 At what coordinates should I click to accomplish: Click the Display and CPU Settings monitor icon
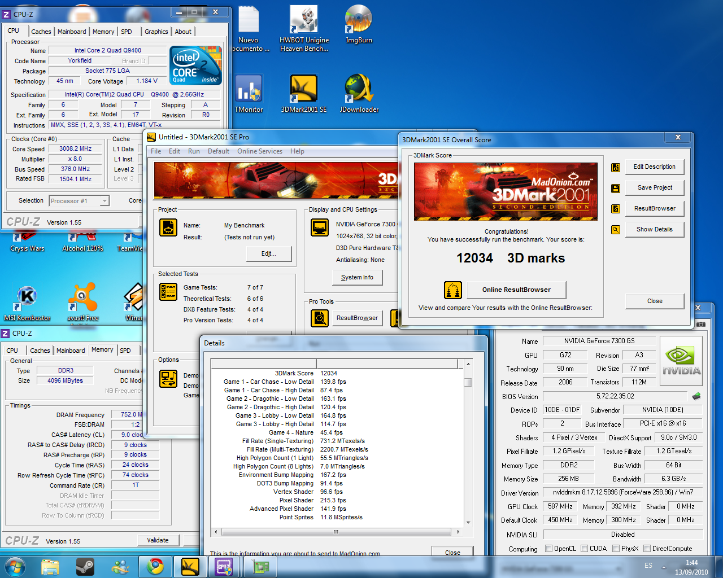pos(320,227)
